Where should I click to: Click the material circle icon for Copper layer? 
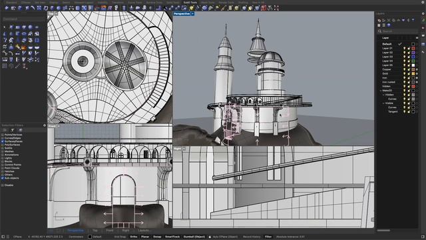pos(417,69)
